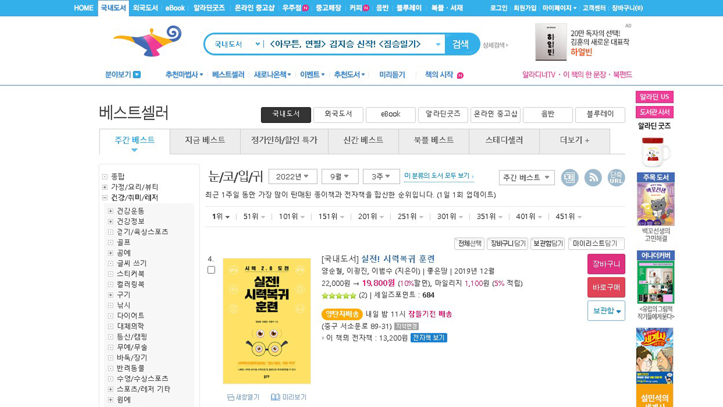
Task: Click the Snoopy mug goods image
Action: tap(654, 152)
